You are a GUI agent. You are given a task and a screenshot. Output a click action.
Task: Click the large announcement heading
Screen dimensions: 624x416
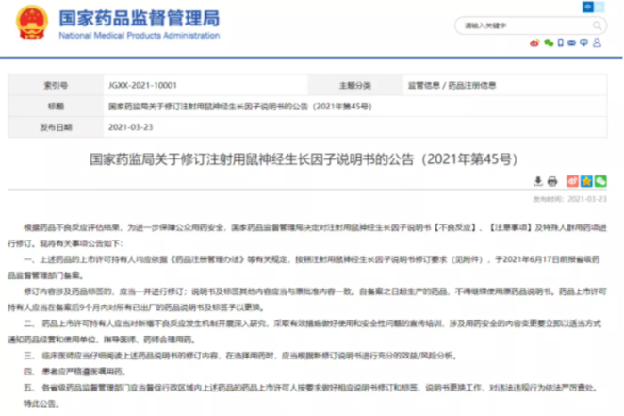304,159
